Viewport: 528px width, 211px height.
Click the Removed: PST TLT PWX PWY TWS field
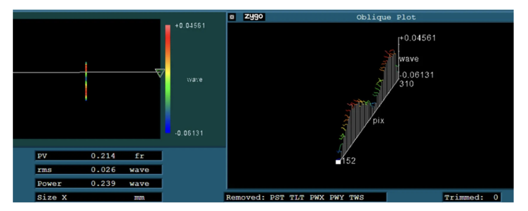click(x=305, y=197)
